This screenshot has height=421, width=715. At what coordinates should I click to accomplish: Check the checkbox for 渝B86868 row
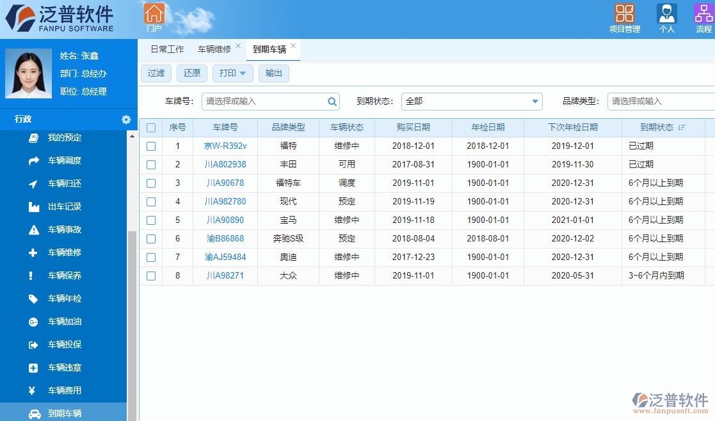[x=151, y=238]
